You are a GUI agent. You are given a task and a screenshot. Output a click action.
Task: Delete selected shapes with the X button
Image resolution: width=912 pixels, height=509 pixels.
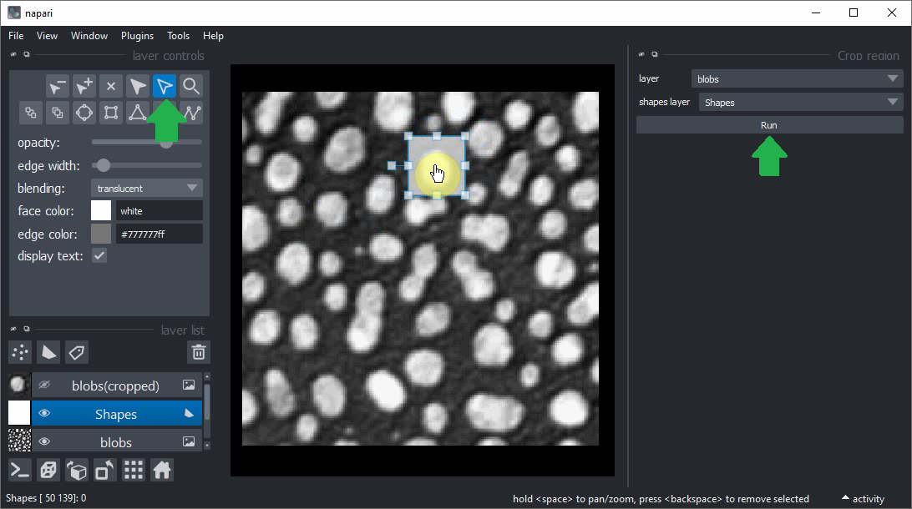click(x=111, y=86)
